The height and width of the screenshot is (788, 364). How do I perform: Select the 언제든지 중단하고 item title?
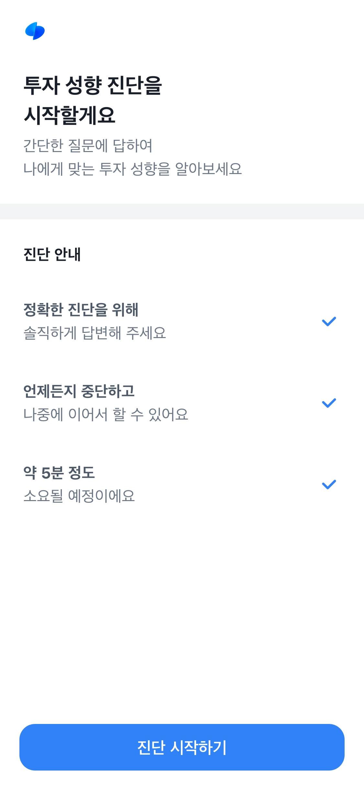(x=79, y=391)
